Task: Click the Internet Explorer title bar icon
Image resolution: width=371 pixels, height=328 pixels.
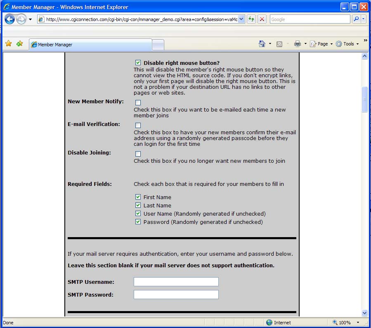Action: tap(7, 7)
